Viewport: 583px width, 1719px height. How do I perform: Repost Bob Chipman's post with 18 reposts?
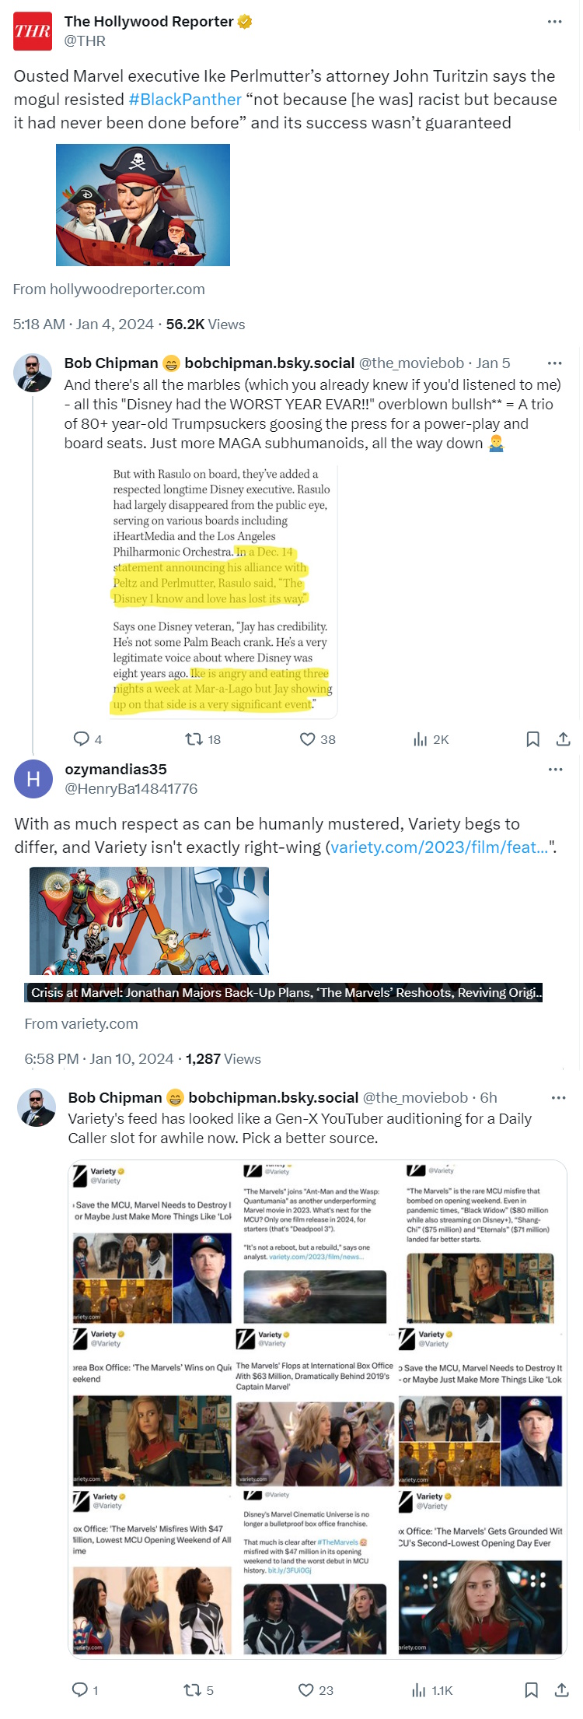point(194,739)
